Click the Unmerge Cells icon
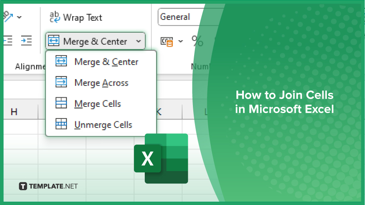The image size is (365, 205). coord(61,124)
